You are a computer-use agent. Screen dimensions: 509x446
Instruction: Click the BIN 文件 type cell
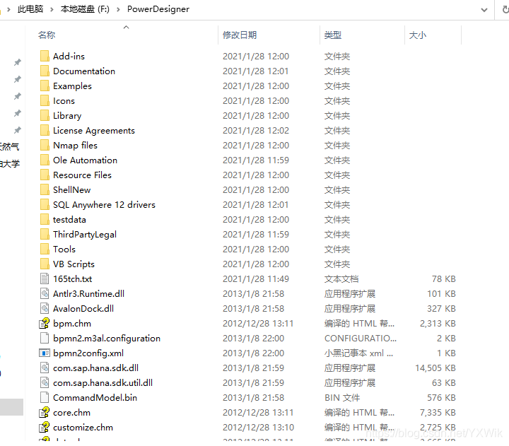tap(342, 398)
